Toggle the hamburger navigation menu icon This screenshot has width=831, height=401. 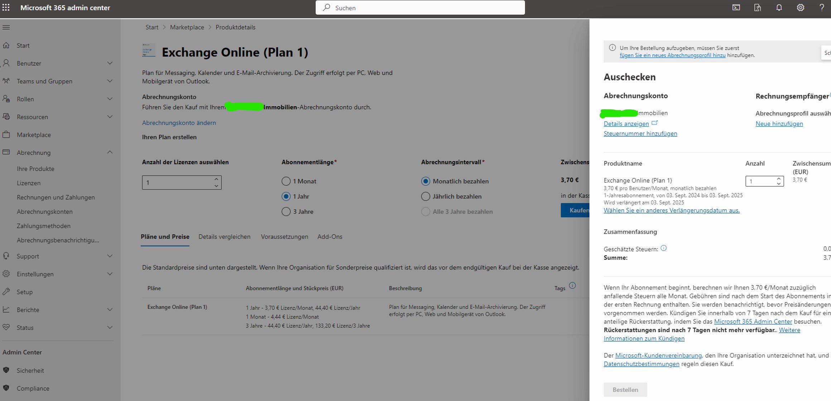(x=6, y=27)
